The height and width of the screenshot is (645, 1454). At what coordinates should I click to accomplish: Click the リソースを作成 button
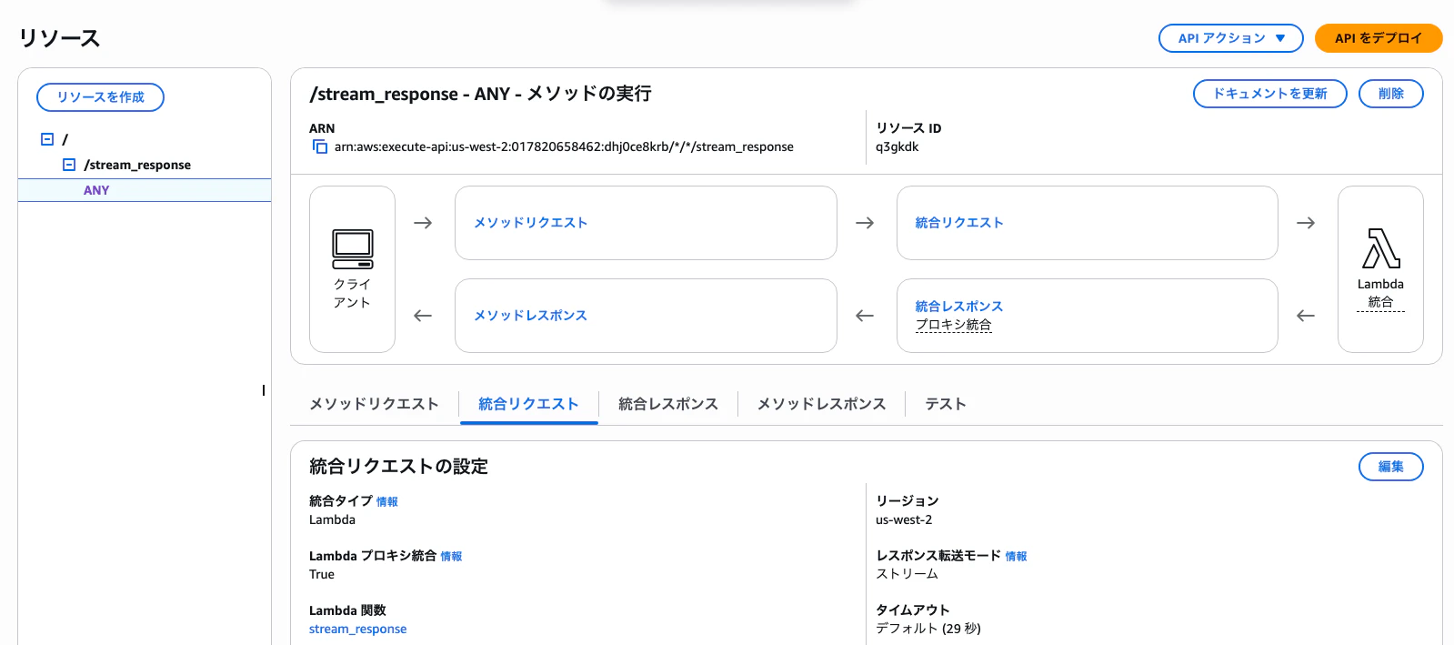pyautogui.click(x=100, y=97)
